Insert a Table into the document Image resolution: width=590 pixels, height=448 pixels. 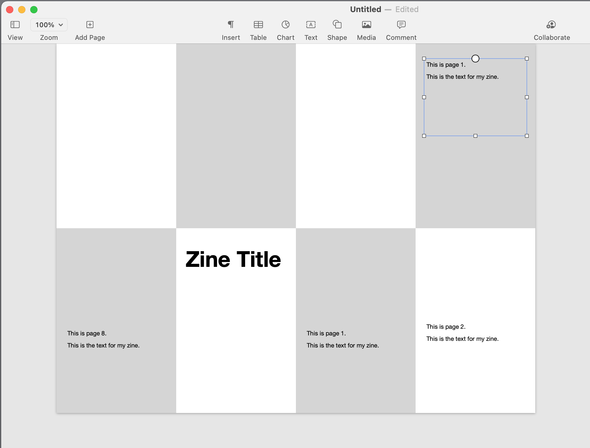[258, 25]
